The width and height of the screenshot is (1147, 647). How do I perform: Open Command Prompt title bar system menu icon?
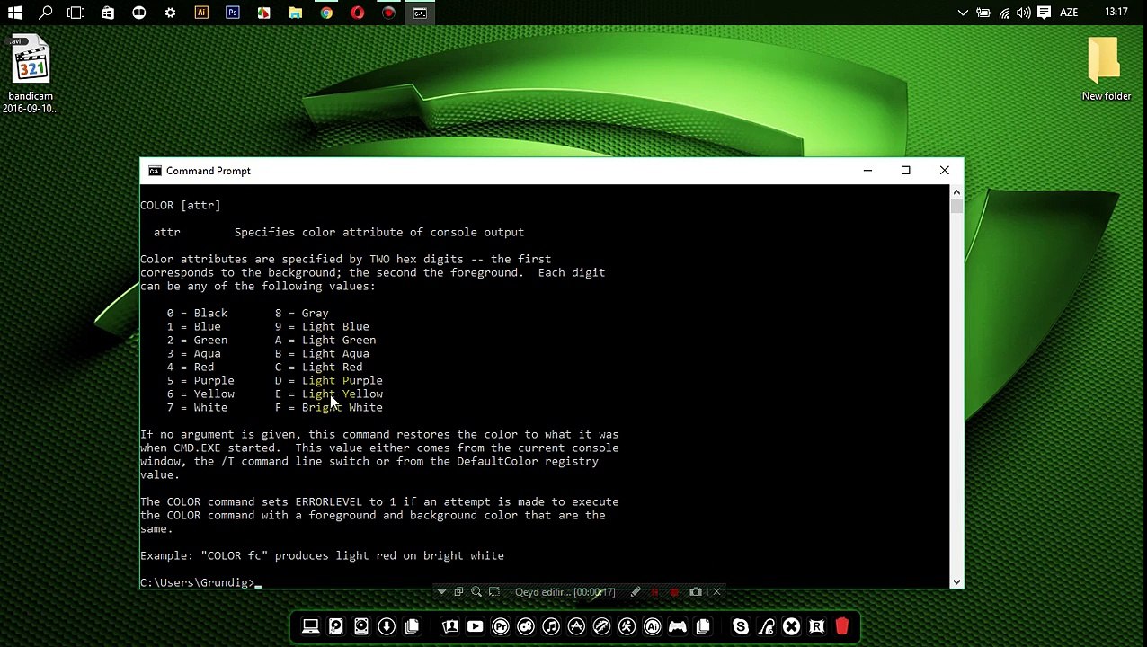coord(155,171)
